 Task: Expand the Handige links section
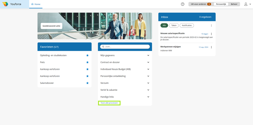[x=125, y=97]
